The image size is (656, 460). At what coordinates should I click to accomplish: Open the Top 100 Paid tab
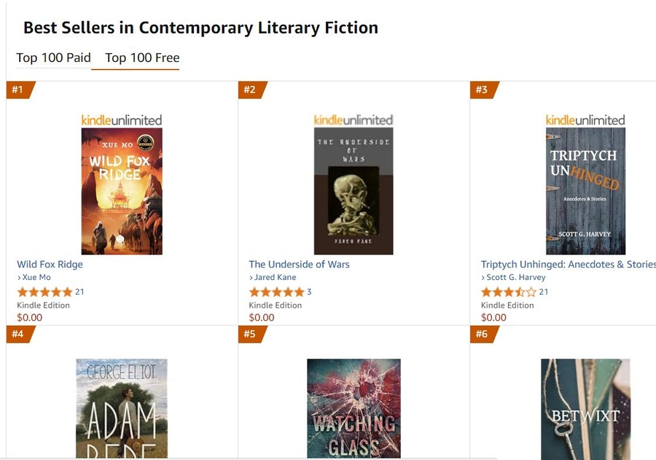[x=53, y=58]
